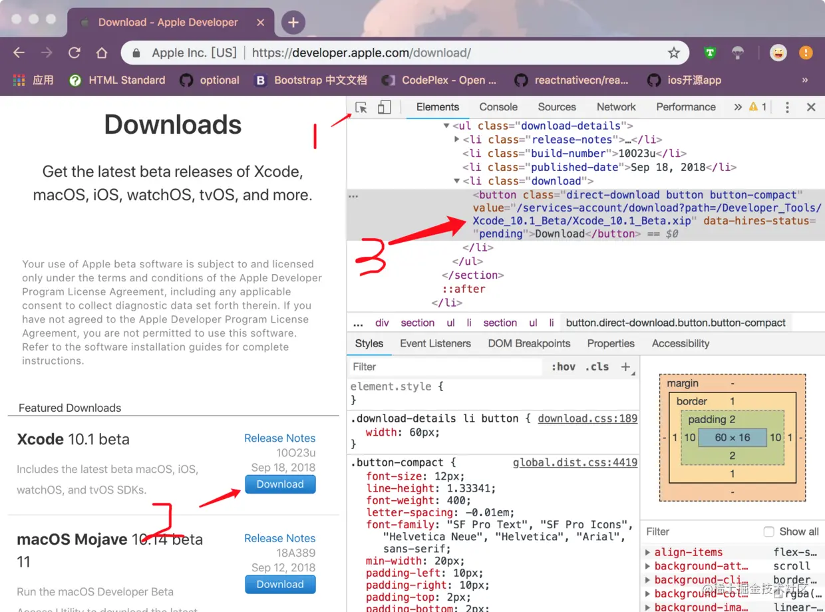Enable the Show all checkbox

(769, 532)
